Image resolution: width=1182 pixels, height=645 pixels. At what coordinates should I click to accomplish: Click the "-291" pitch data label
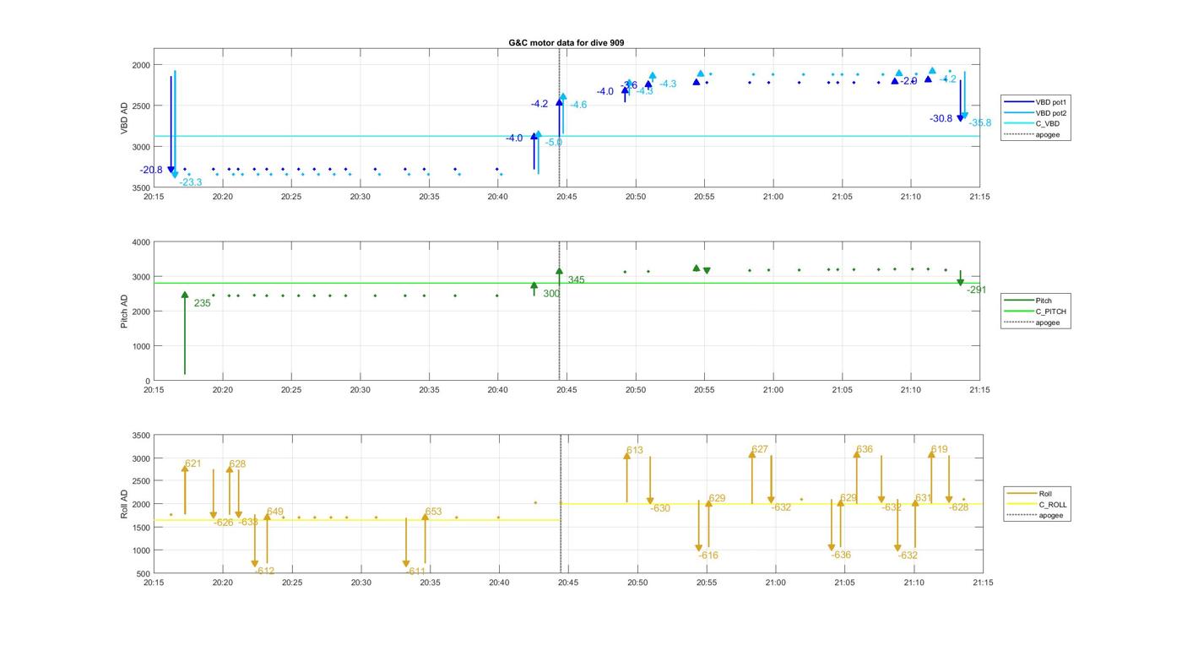click(x=977, y=290)
